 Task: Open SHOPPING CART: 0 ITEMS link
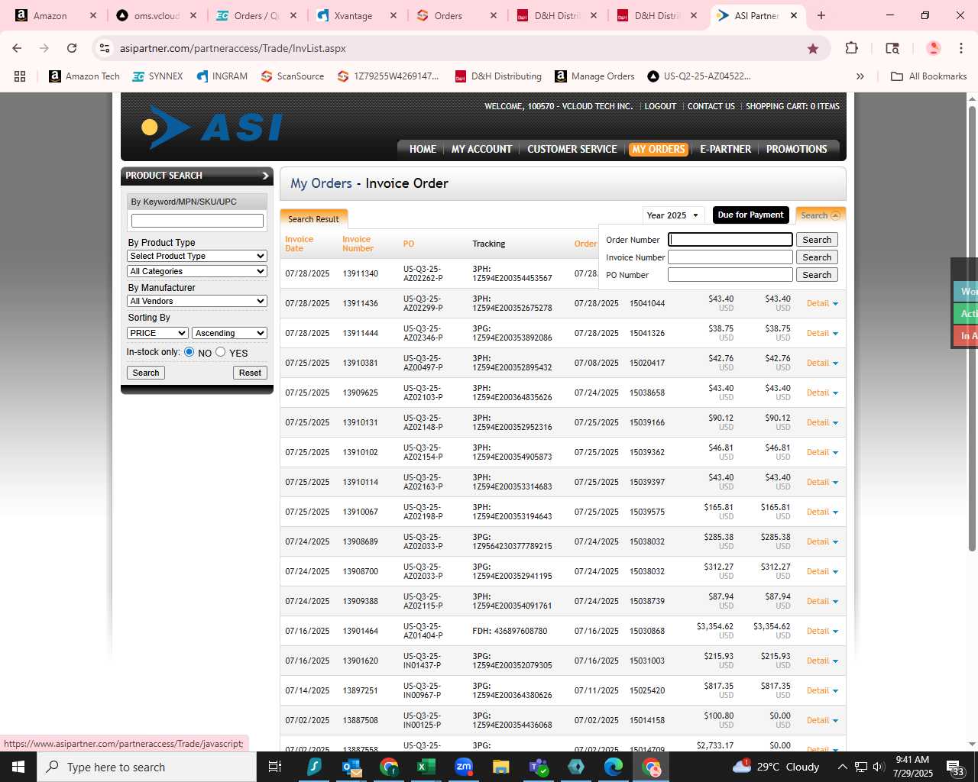(792, 106)
